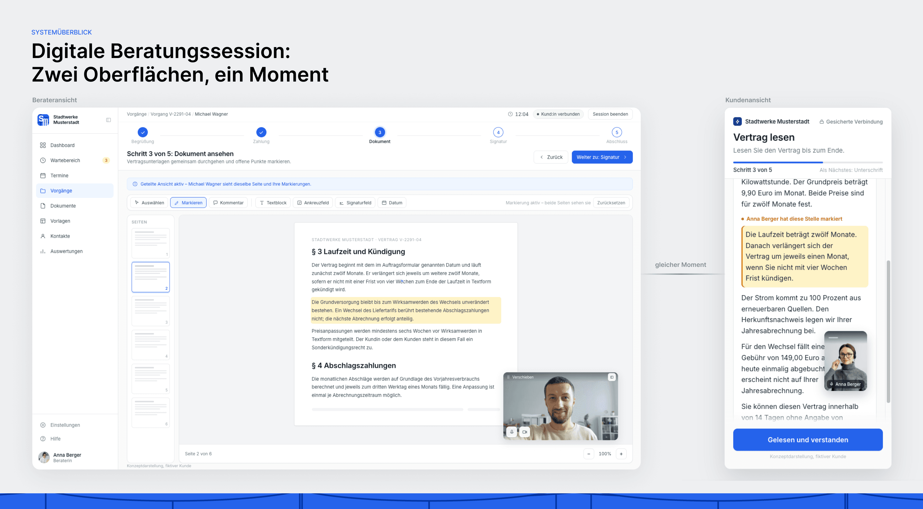Screen dimensions: 923x509
Task: Open the Vorgang V-2291-04 breadcrumb
Action: 171,114
